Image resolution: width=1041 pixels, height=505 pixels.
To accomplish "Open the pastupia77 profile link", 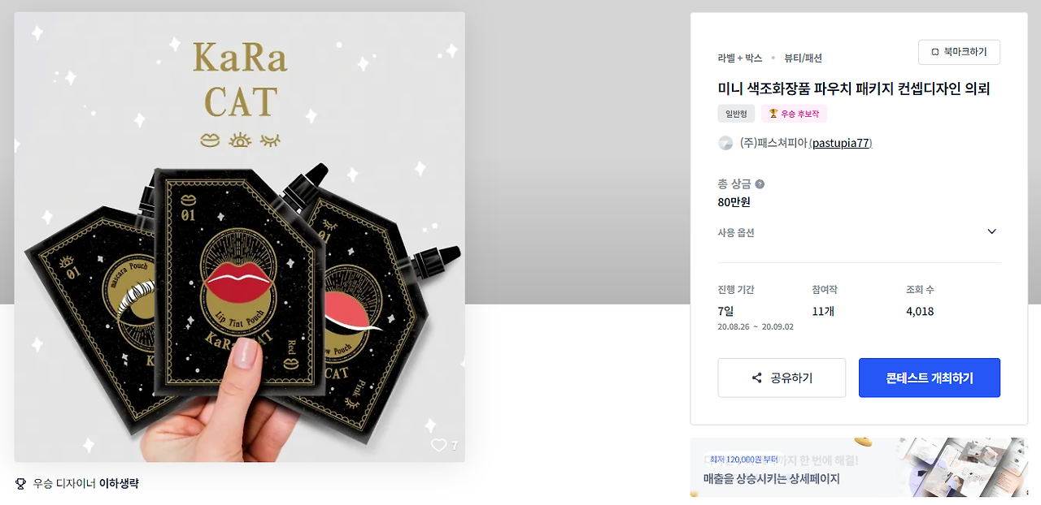I will (x=841, y=143).
